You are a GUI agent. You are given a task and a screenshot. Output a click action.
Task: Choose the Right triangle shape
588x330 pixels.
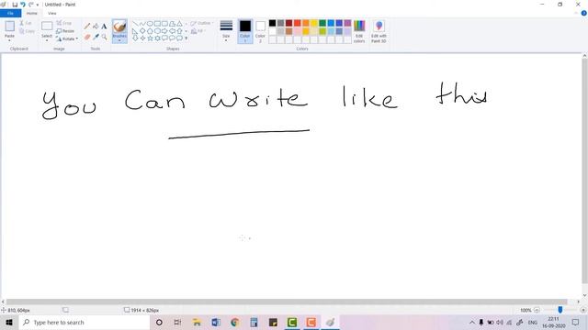135,31
